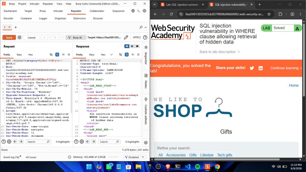The width and height of the screenshot is (306, 172).
Task: Open Project menu in Burp
Action: click(22, 4)
